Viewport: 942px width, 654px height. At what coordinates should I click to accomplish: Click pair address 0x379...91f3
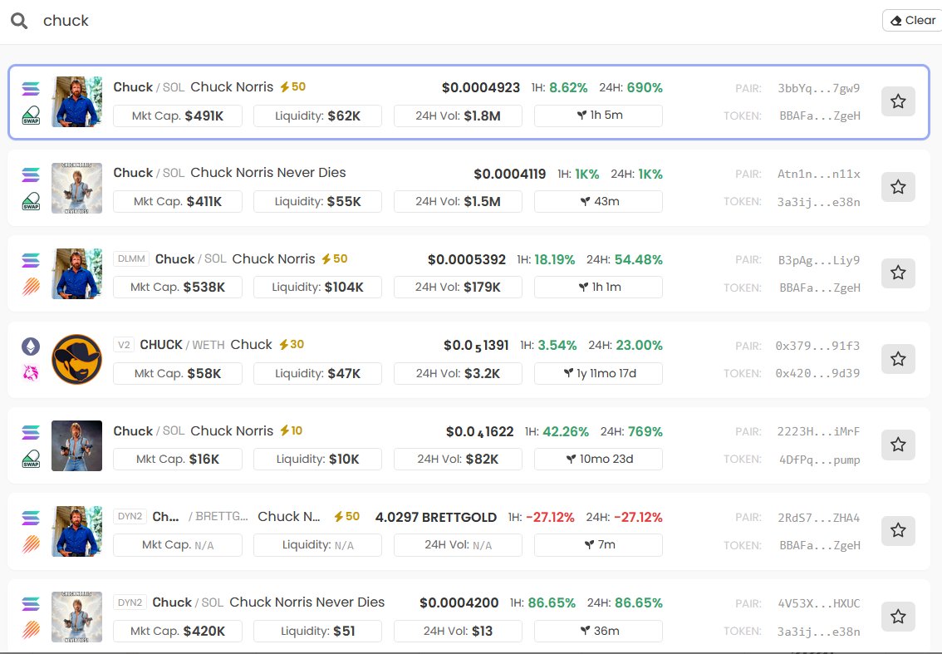pyautogui.click(x=817, y=346)
